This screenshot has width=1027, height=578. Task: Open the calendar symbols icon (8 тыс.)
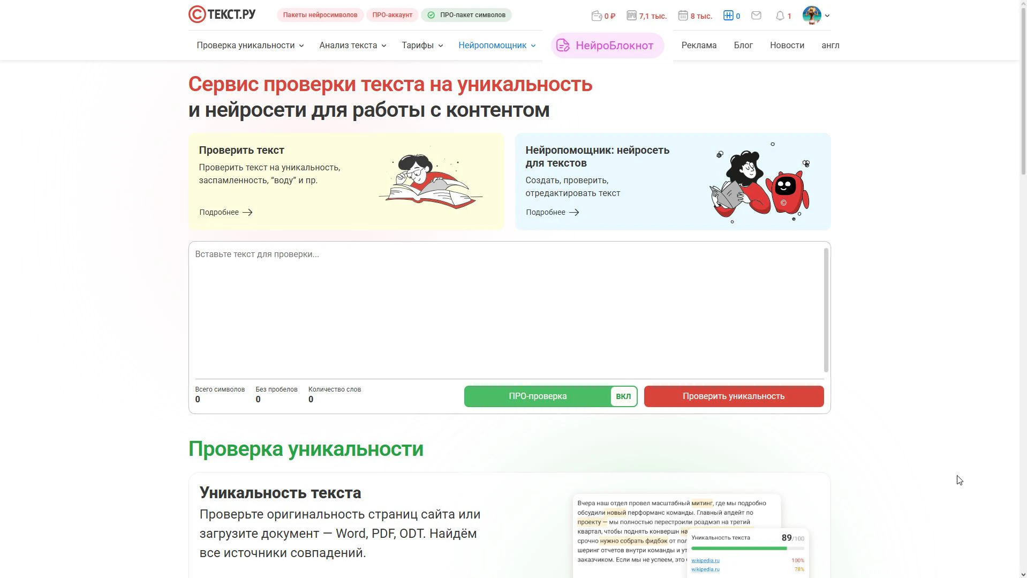[x=683, y=16]
